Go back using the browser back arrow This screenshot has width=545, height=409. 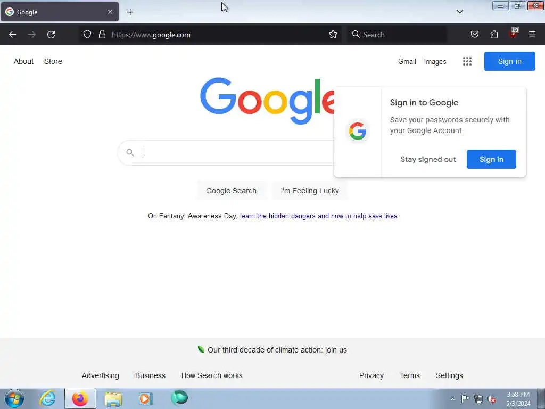pyautogui.click(x=13, y=35)
